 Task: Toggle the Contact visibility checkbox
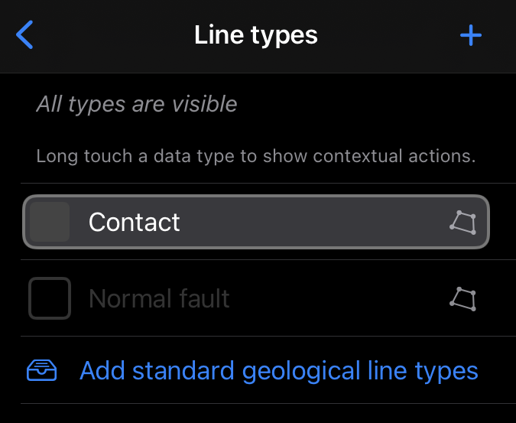pos(50,223)
